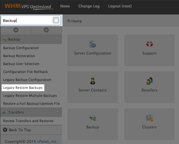Open the News menu item

(x=65, y=6)
